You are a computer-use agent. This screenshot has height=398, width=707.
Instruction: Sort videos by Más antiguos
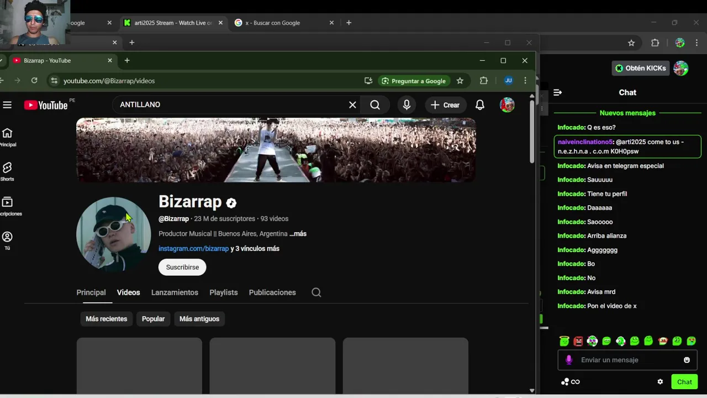(x=199, y=319)
